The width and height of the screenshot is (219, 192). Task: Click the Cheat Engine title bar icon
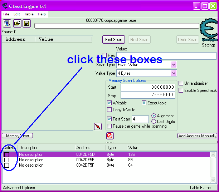pyautogui.click(x=5, y=6)
